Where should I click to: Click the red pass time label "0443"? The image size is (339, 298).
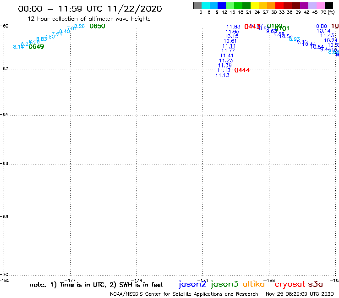click(252, 27)
